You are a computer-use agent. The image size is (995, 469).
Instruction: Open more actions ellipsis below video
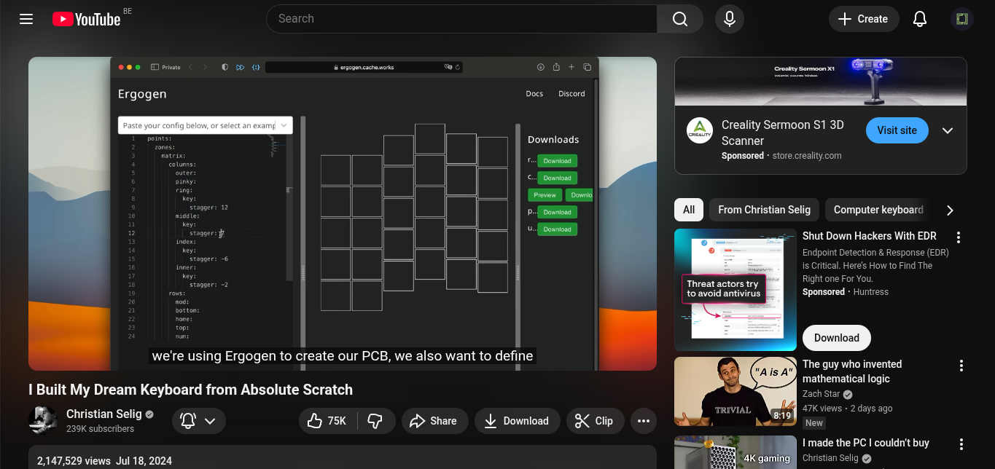[643, 421]
